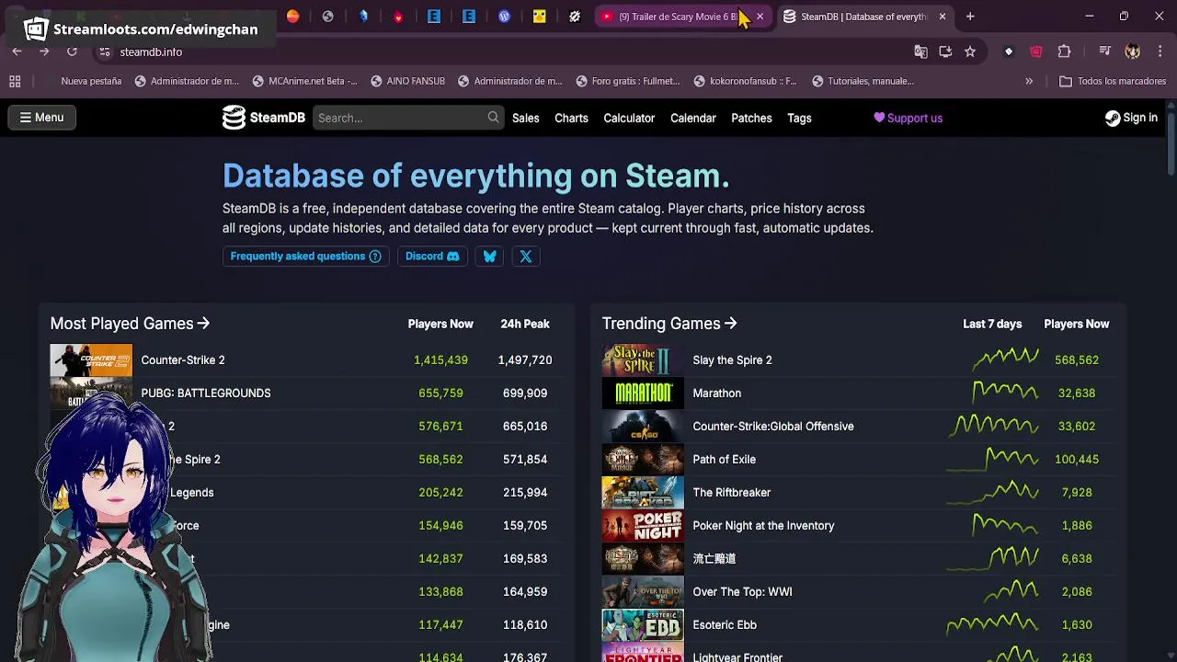Open browser extensions puzzle icon

[x=1064, y=52]
